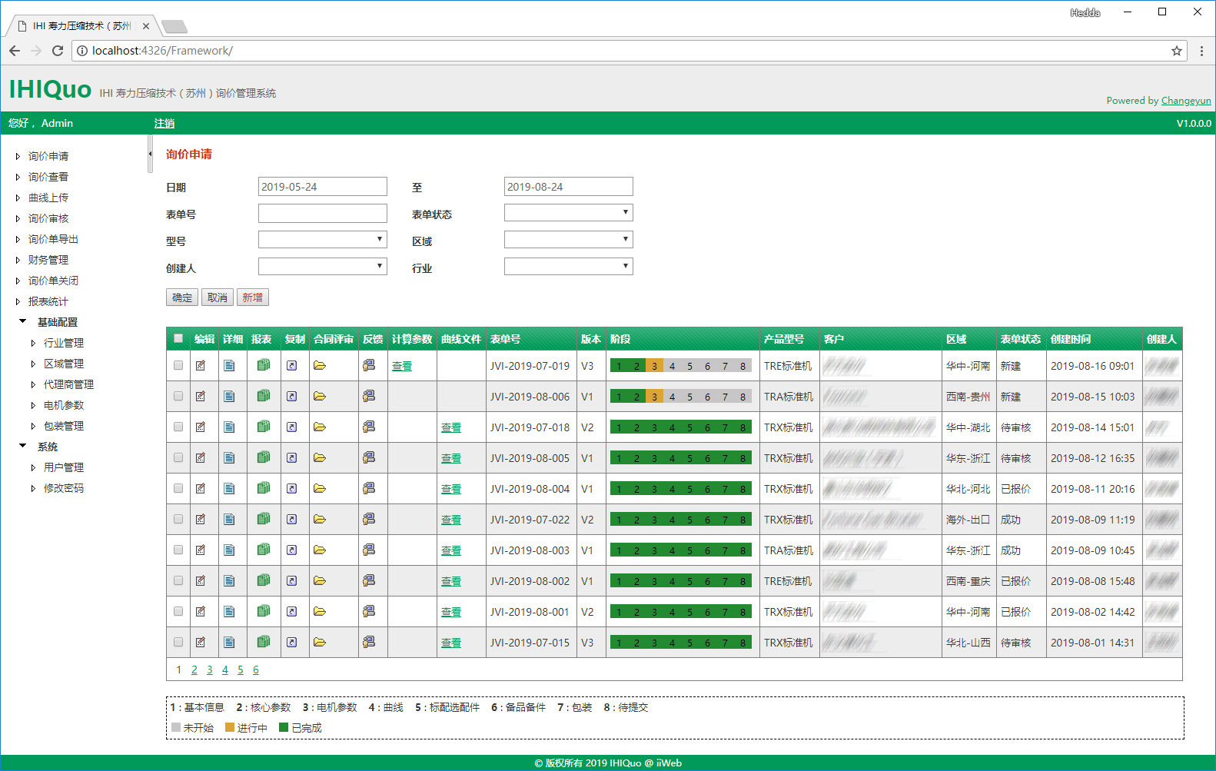Open detail icon for JVI-2019-08-006
Viewport: 1216px width, 771px height.
[x=229, y=397]
